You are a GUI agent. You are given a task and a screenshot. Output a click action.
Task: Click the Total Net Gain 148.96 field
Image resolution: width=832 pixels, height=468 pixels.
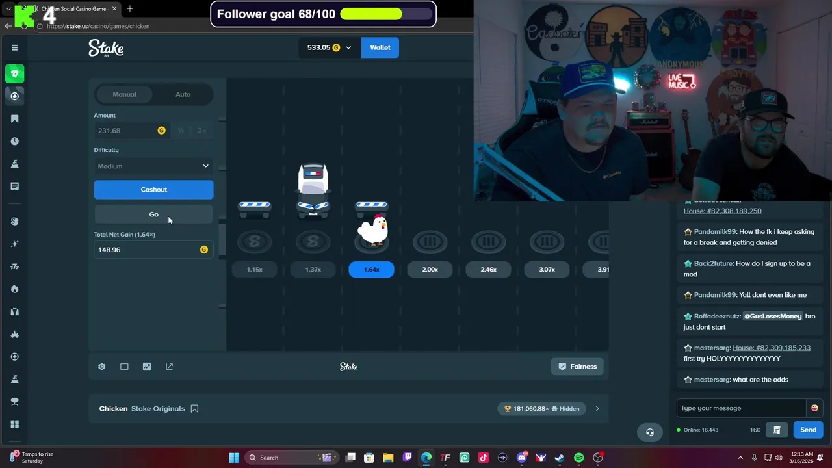tap(153, 250)
